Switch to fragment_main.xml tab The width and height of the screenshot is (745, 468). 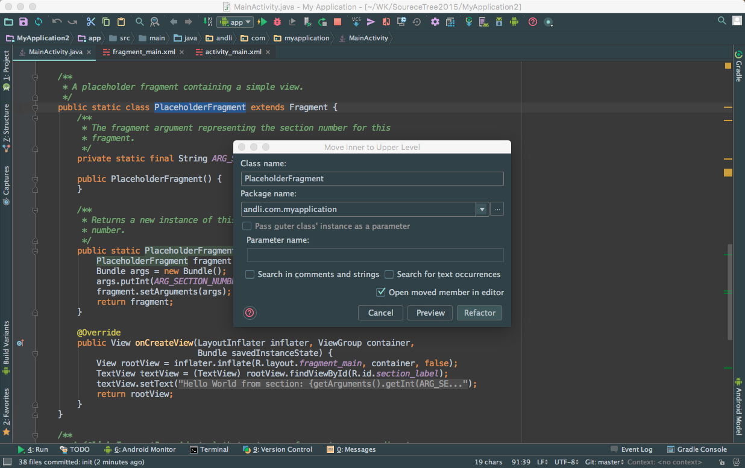click(143, 52)
